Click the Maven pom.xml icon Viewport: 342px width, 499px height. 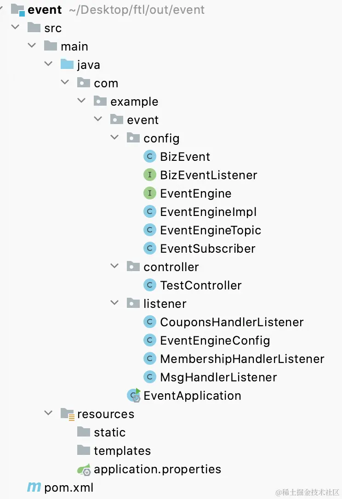pyautogui.click(x=34, y=487)
